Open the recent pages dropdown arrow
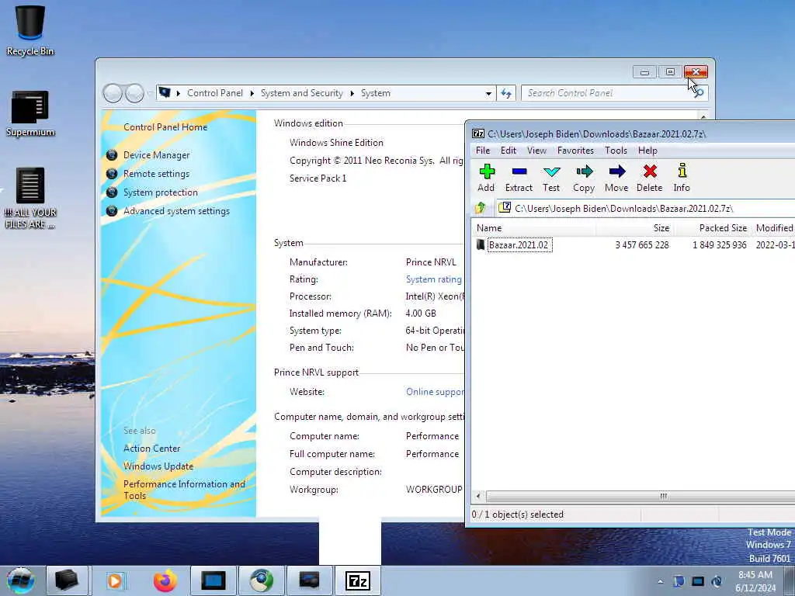Screen dimensions: 795x596 coord(150,93)
